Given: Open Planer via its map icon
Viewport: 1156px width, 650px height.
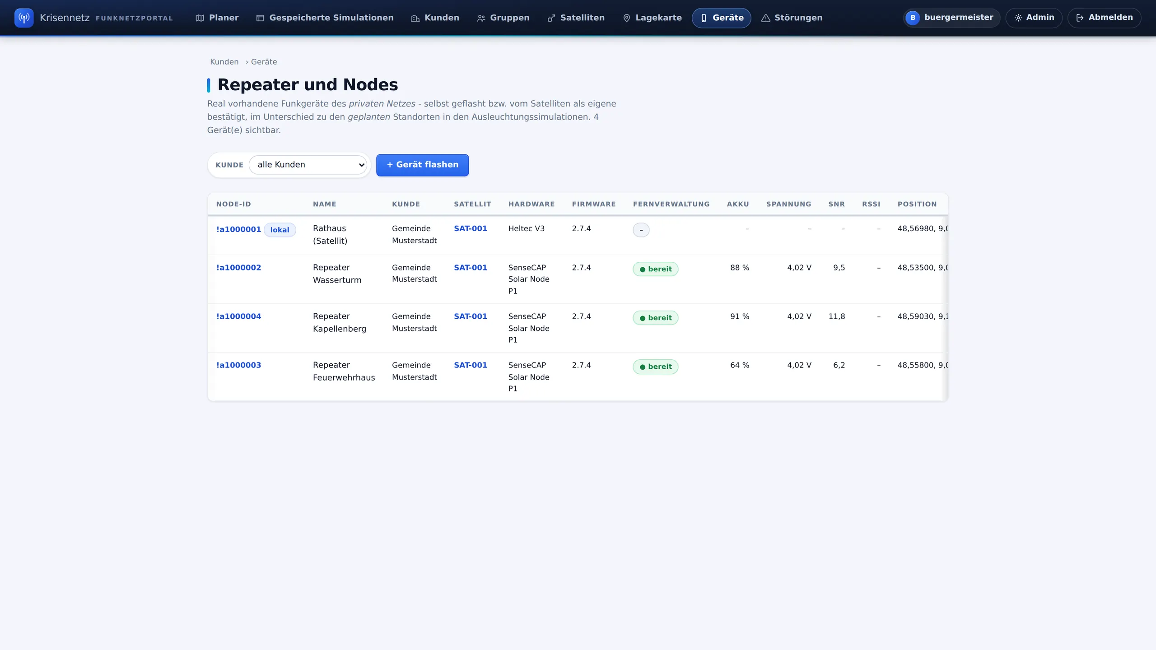Looking at the screenshot, I should 200,18.
